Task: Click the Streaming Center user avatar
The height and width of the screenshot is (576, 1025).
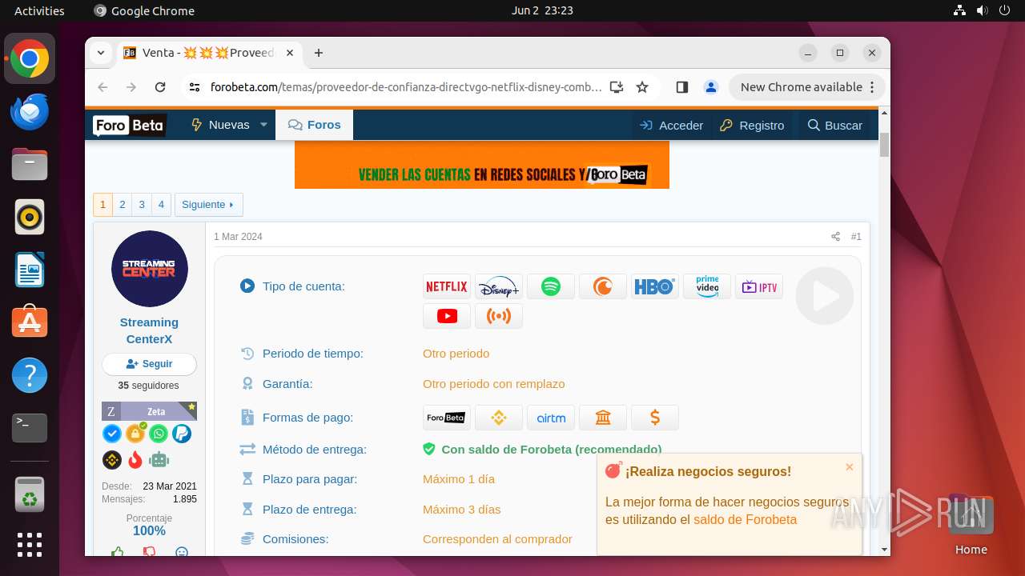Action: click(x=150, y=269)
